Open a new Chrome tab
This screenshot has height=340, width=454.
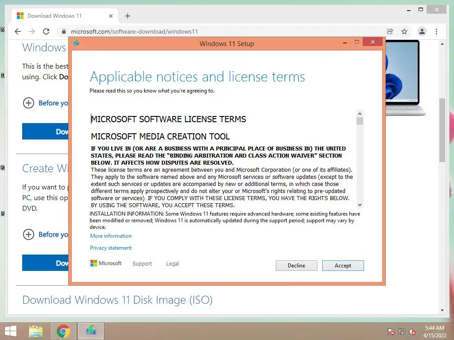tap(127, 16)
